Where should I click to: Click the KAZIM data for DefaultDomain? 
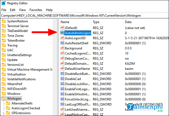point(130,64)
